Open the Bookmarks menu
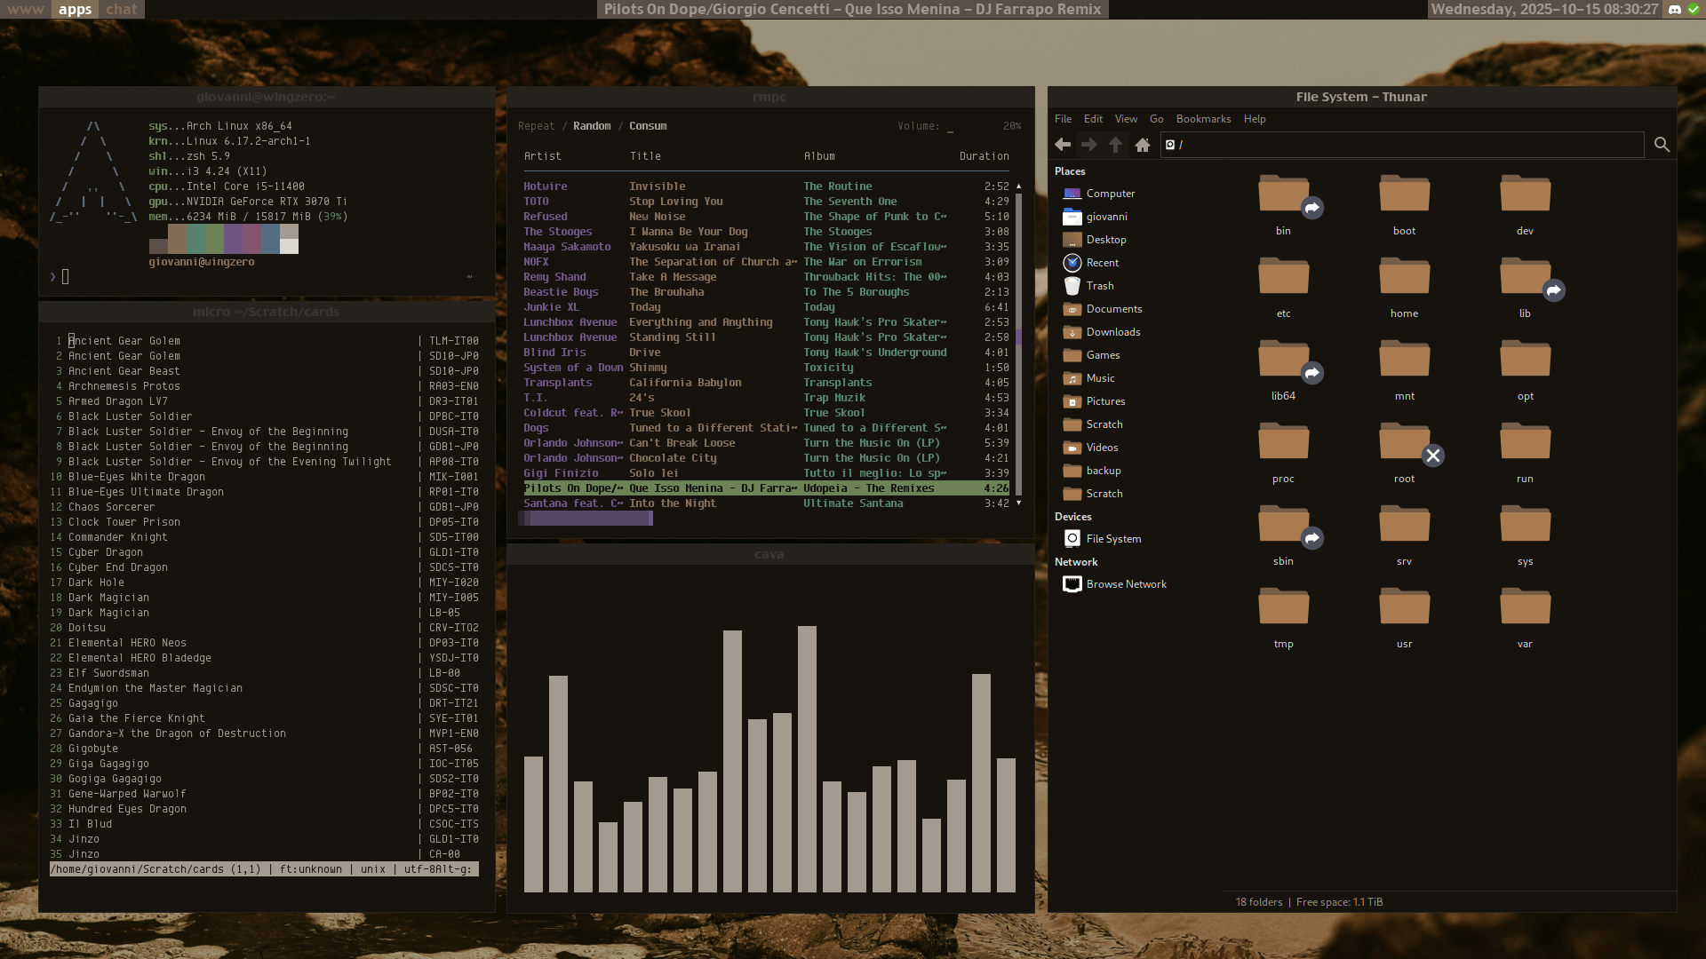Viewport: 1706px width, 959px height. point(1203,119)
